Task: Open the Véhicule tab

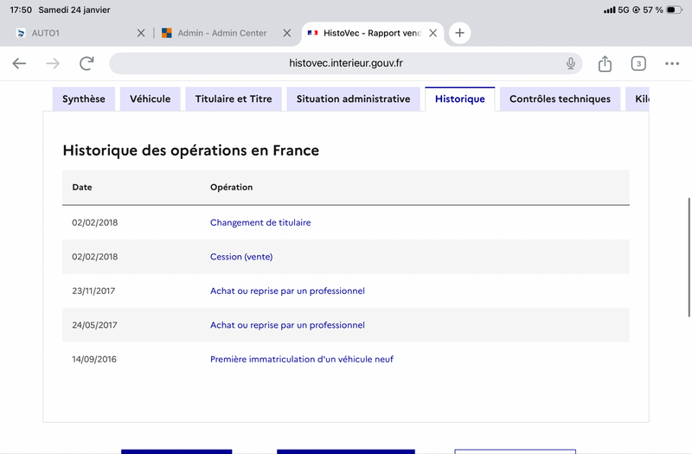Action: coord(150,99)
